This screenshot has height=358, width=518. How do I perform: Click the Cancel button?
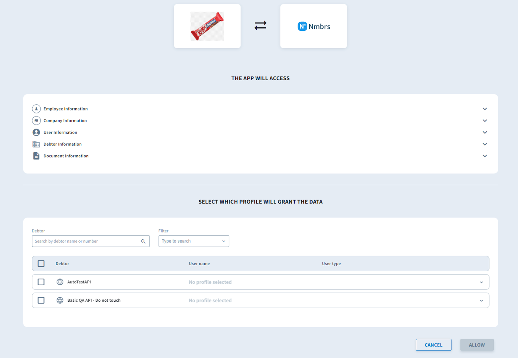434,345
